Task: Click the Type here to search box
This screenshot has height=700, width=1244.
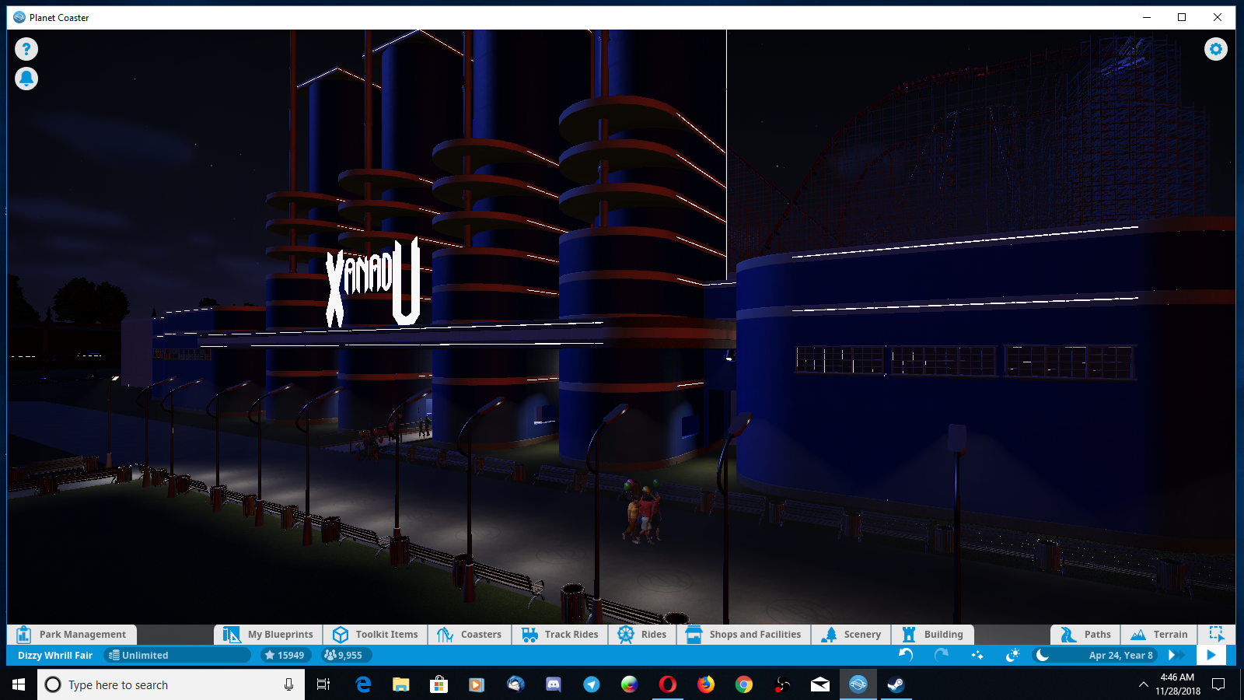Action: point(171,684)
